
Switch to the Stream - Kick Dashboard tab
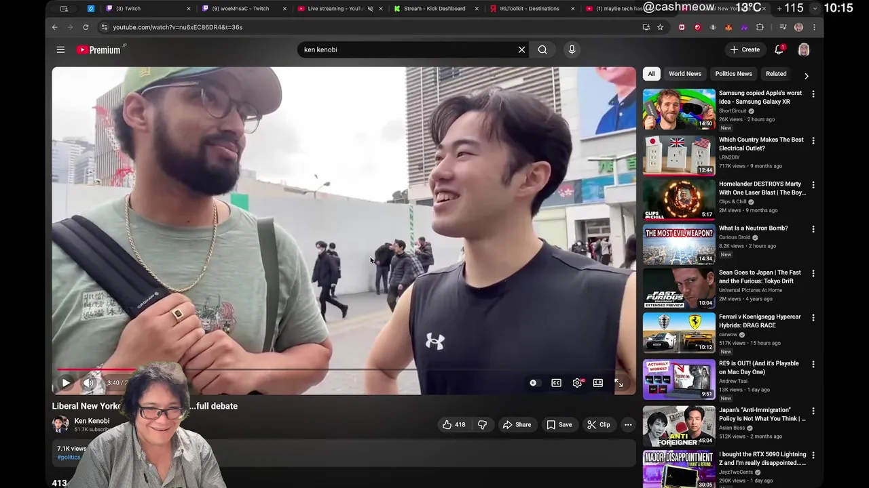(x=434, y=9)
